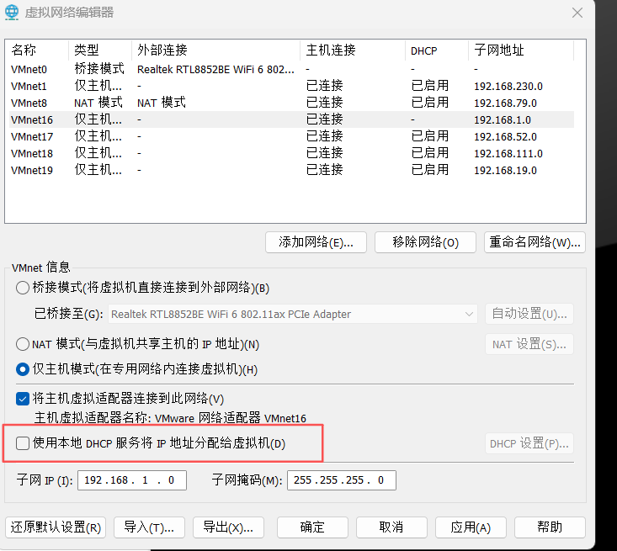Click 导出(X)... button

coord(228,527)
